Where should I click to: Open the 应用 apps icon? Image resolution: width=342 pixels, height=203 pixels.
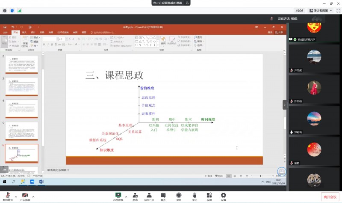coord(209,195)
